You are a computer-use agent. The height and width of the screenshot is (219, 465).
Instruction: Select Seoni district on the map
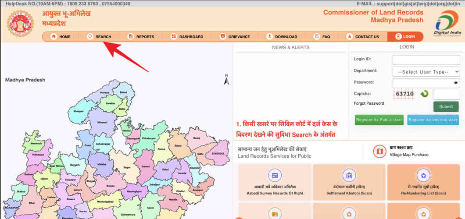tap(150, 208)
